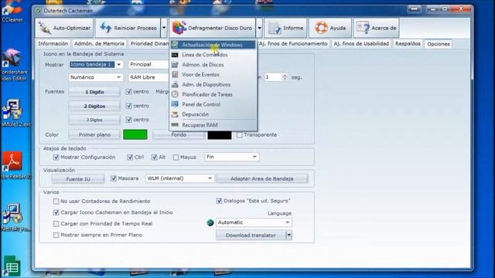Toggle the Mascara checkbox
This screenshot has height=278, width=495.
coord(114,178)
